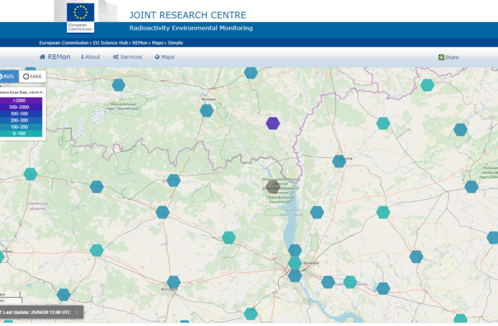Click the info icon beside About
This screenshot has height=326, width=498.
click(x=82, y=57)
